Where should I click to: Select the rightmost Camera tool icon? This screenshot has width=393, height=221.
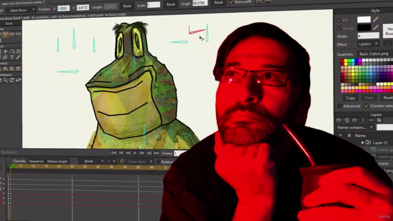(18, 68)
